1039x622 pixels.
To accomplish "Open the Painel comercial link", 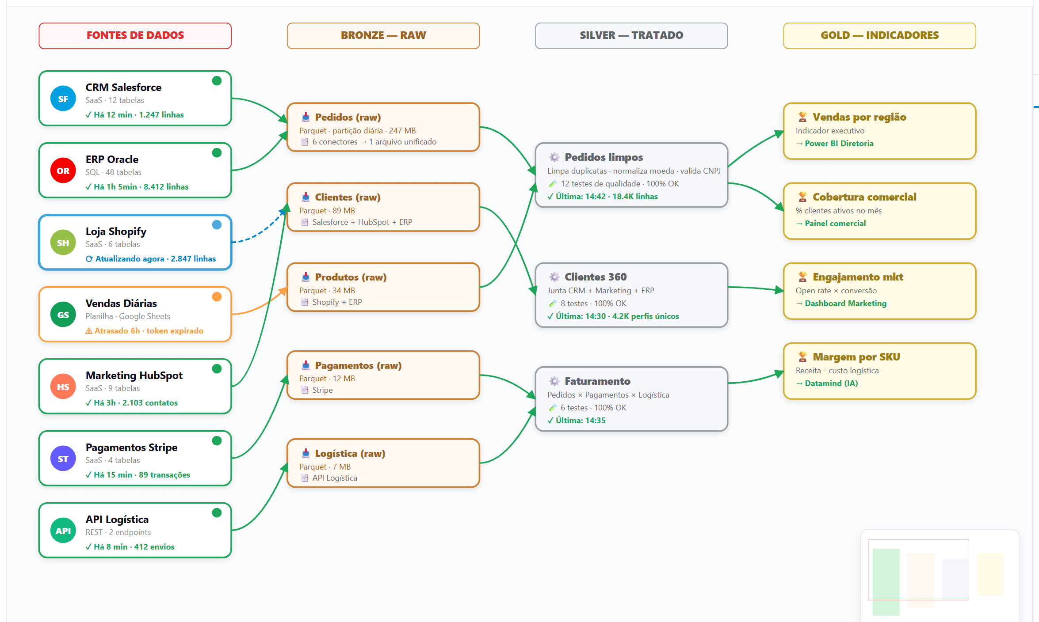I will [x=831, y=224].
